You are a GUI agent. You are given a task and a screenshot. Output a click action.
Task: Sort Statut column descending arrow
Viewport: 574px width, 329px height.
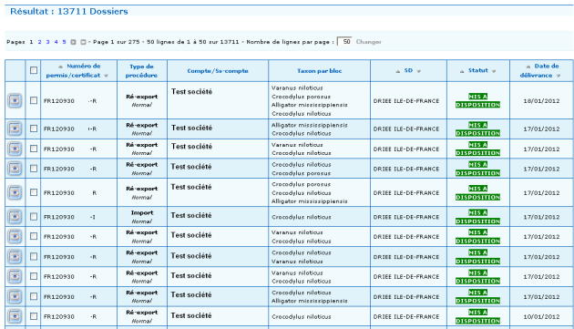click(x=494, y=71)
